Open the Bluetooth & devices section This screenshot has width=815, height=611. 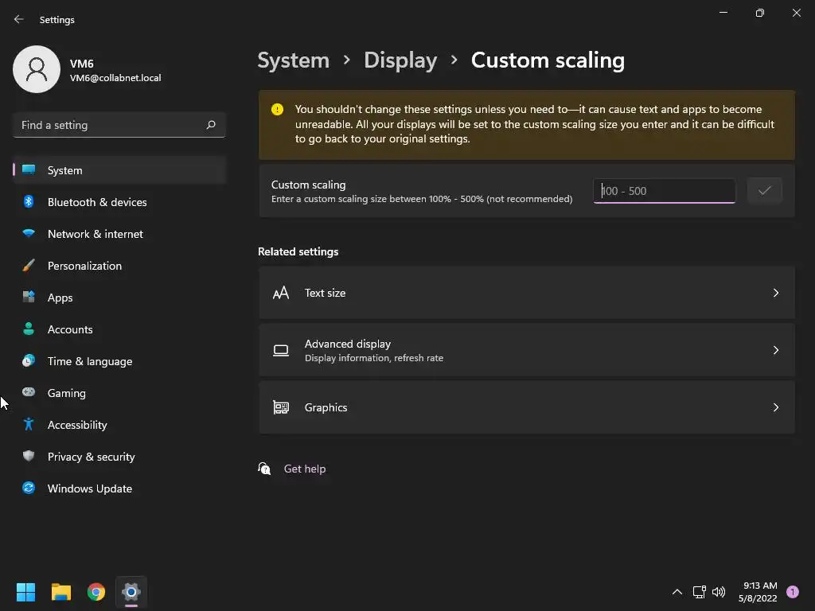(97, 202)
